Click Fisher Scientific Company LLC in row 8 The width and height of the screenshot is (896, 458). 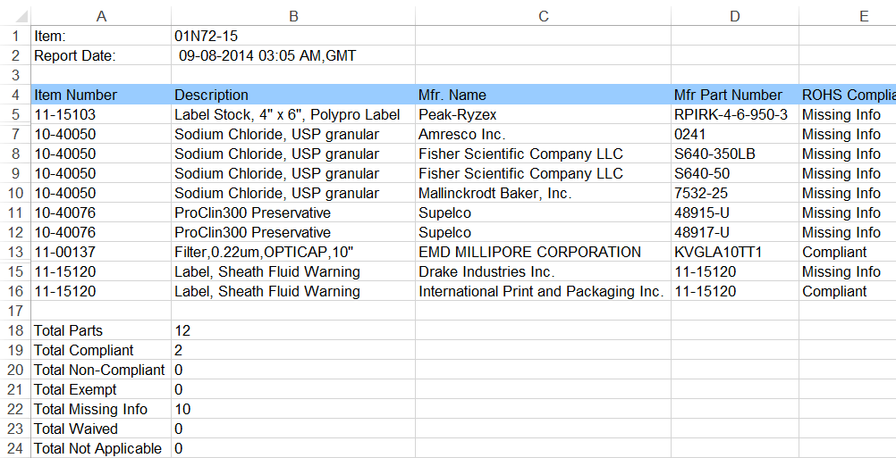(x=543, y=154)
